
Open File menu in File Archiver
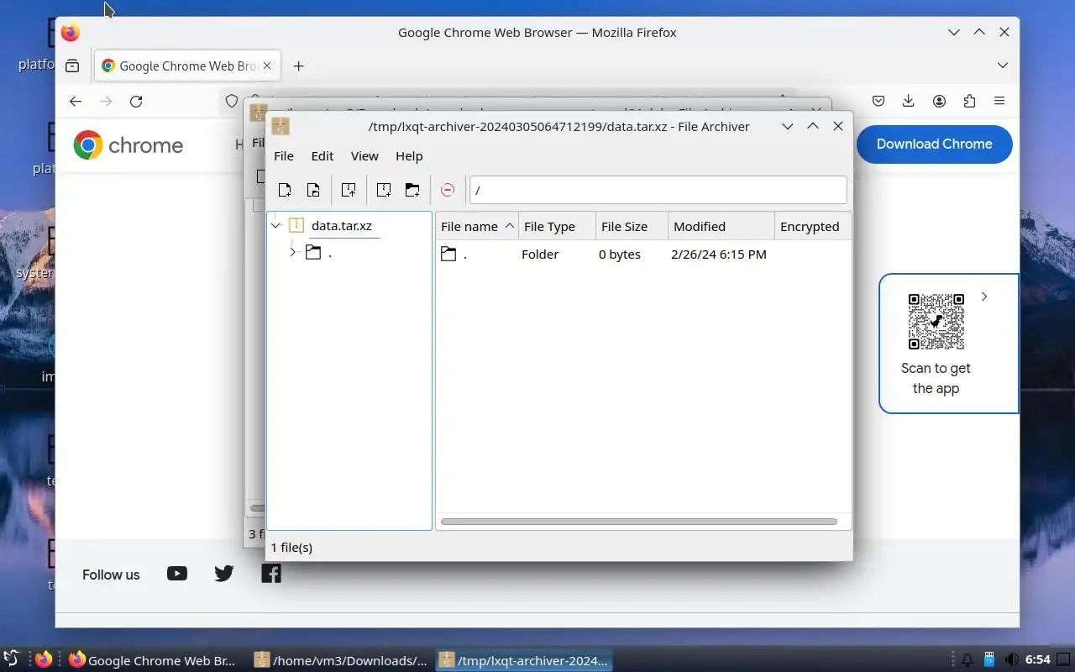click(284, 155)
